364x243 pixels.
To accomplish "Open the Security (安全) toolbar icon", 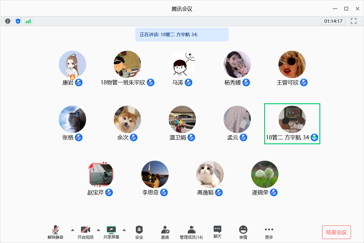I will click(x=139, y=232).
